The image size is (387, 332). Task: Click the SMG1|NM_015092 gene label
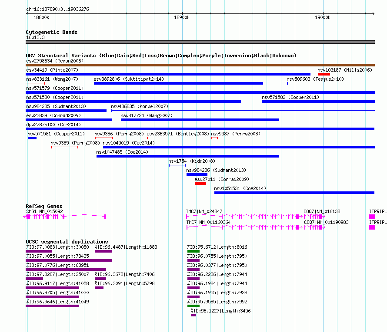pos(44,211)
